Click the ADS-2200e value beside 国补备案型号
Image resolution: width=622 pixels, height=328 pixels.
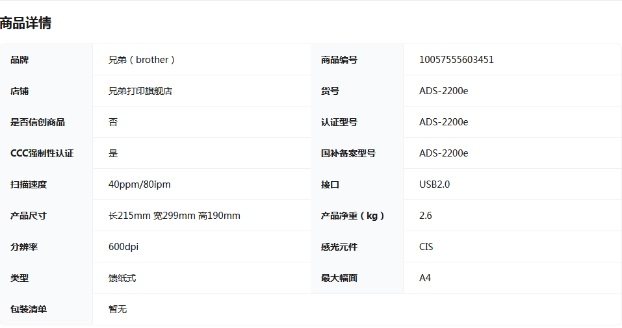[443, 153]
